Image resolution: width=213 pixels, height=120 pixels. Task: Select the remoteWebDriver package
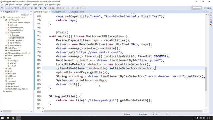pyautogui.click(x=16, y=30)
